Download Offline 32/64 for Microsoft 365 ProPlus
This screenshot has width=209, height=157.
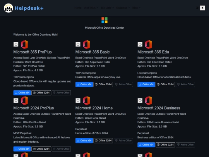click(x=41, y=93)
